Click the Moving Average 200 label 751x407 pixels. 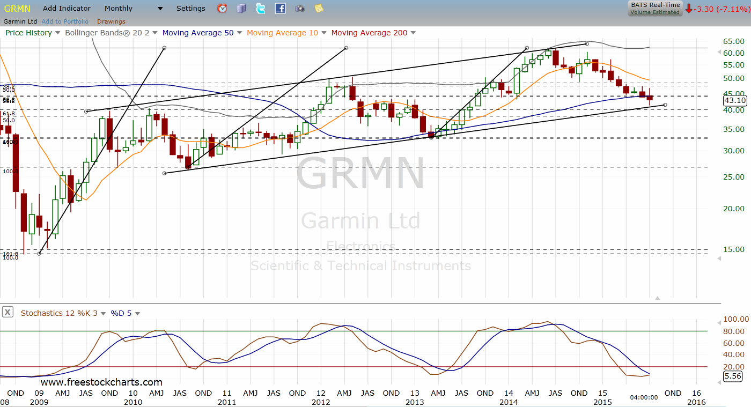point(369,33)
